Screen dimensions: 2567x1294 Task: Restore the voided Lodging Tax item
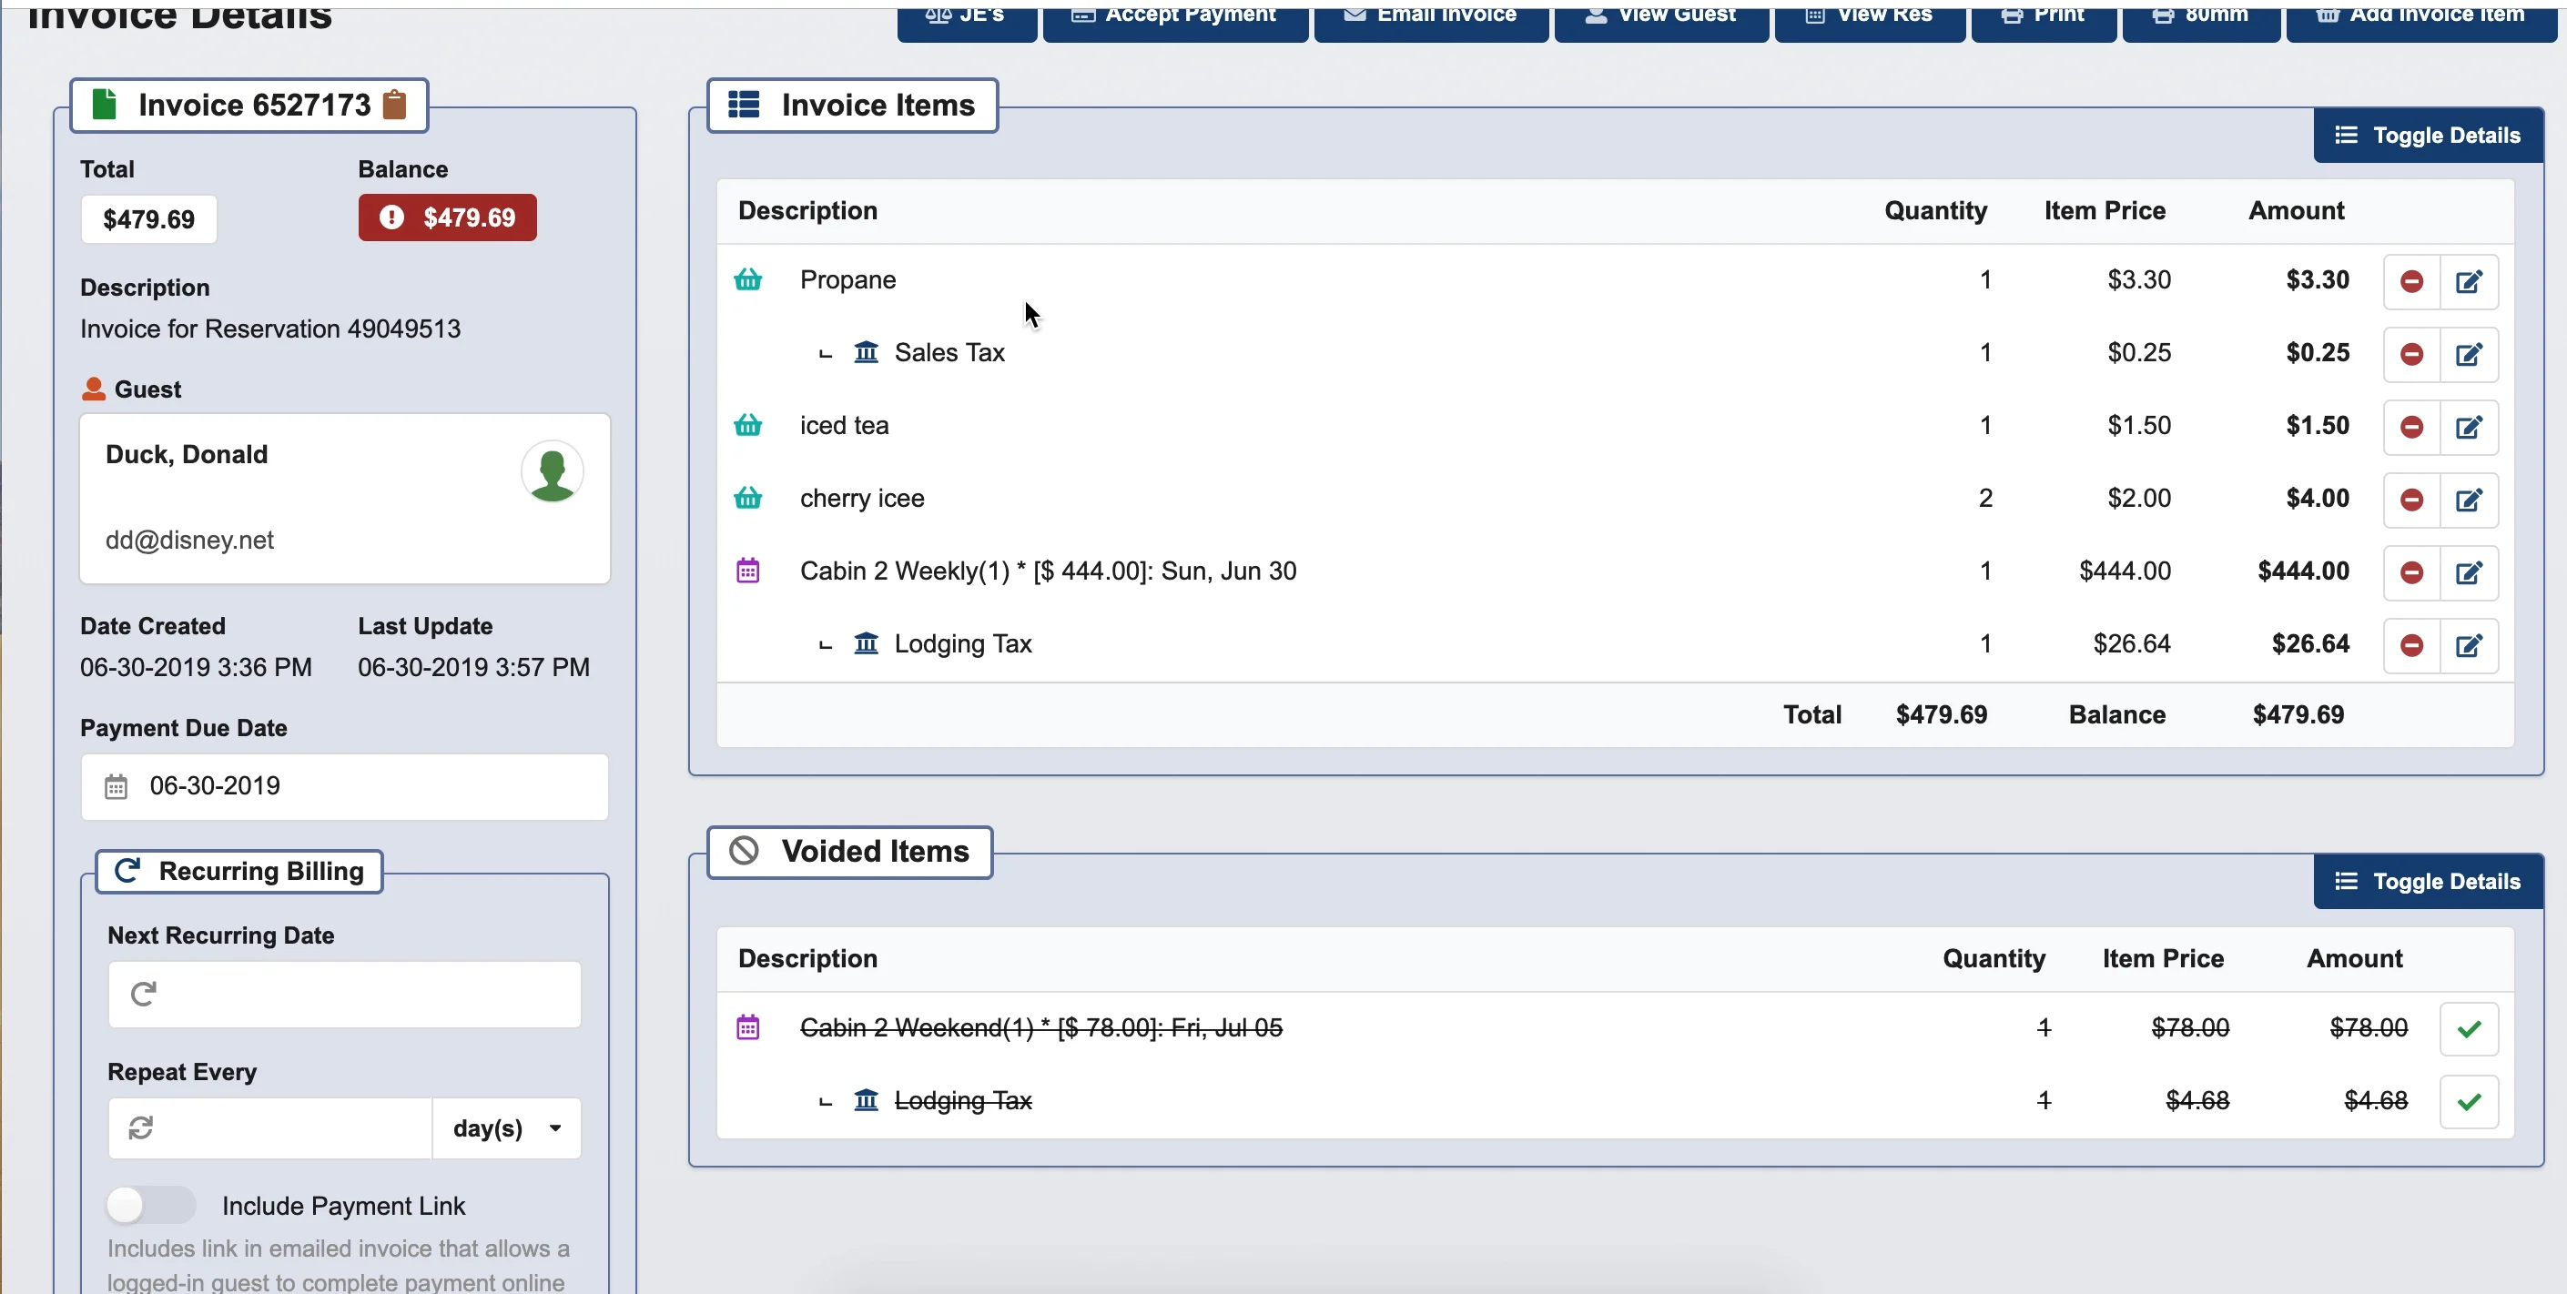(x=2470, y=1102)
